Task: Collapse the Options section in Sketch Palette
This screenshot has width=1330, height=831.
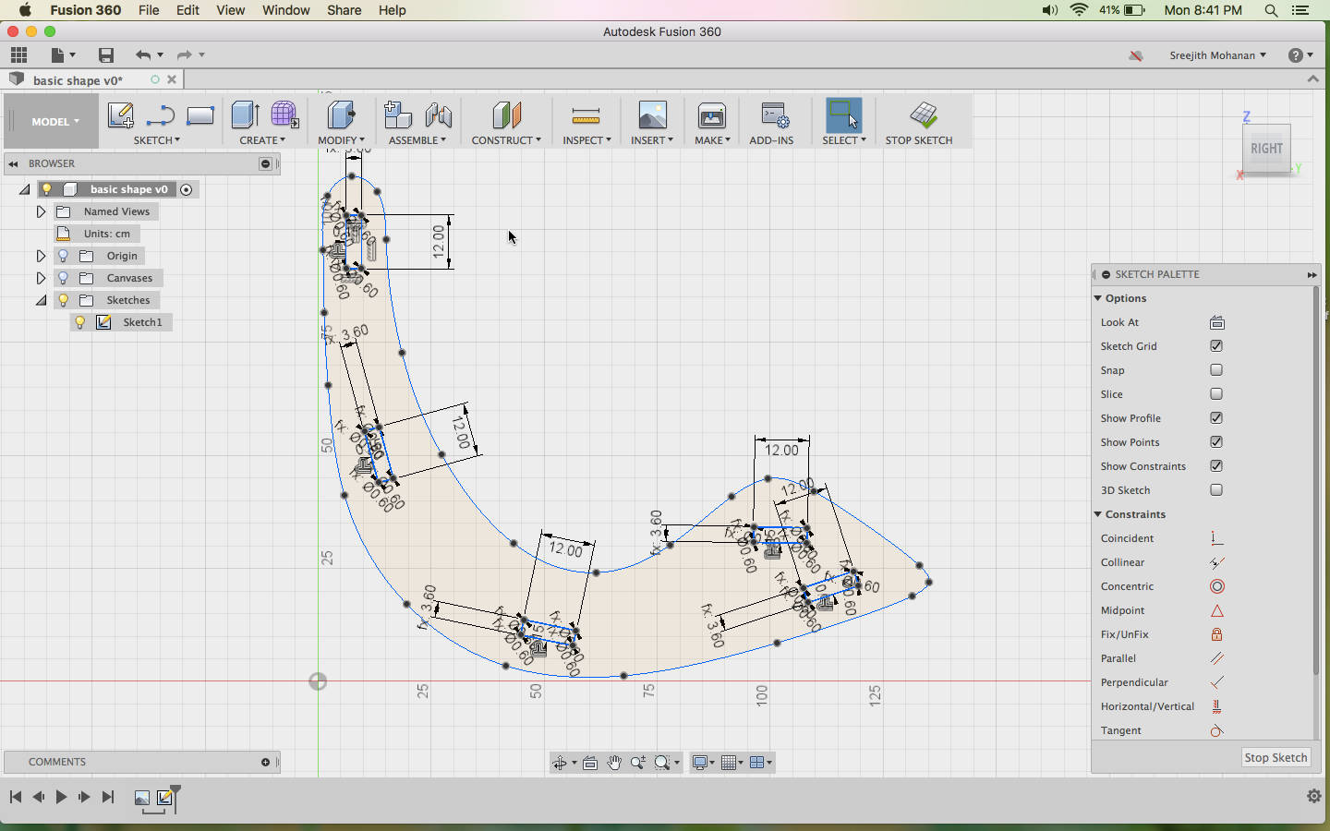Action: tap(1098, 298)
